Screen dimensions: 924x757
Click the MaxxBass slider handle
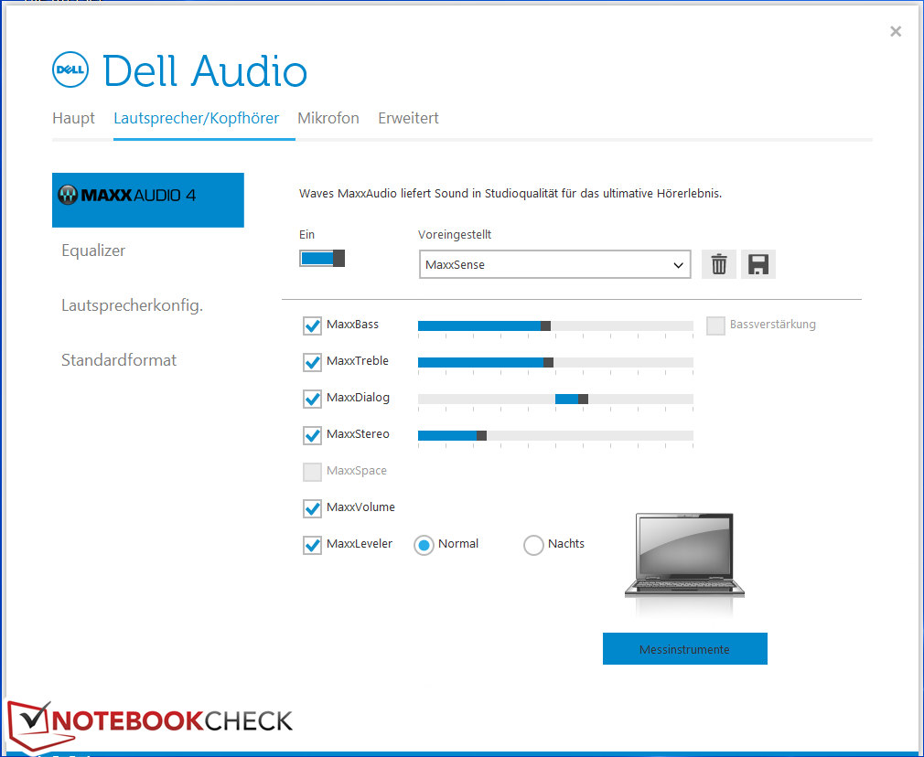point(545,325)
